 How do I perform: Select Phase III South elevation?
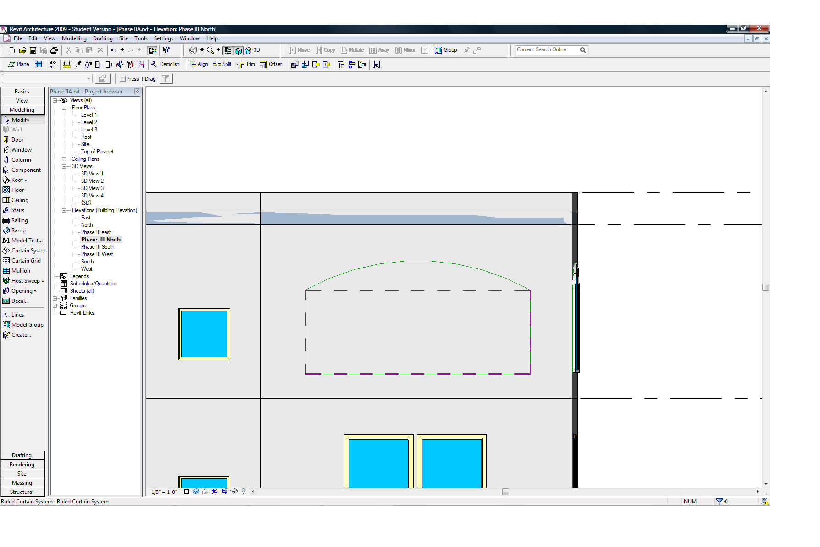coord(98,247)
